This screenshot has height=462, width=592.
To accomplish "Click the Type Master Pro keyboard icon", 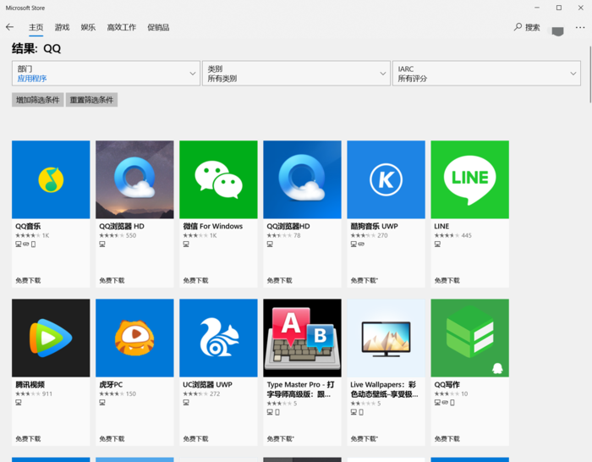I will point(302,338).
